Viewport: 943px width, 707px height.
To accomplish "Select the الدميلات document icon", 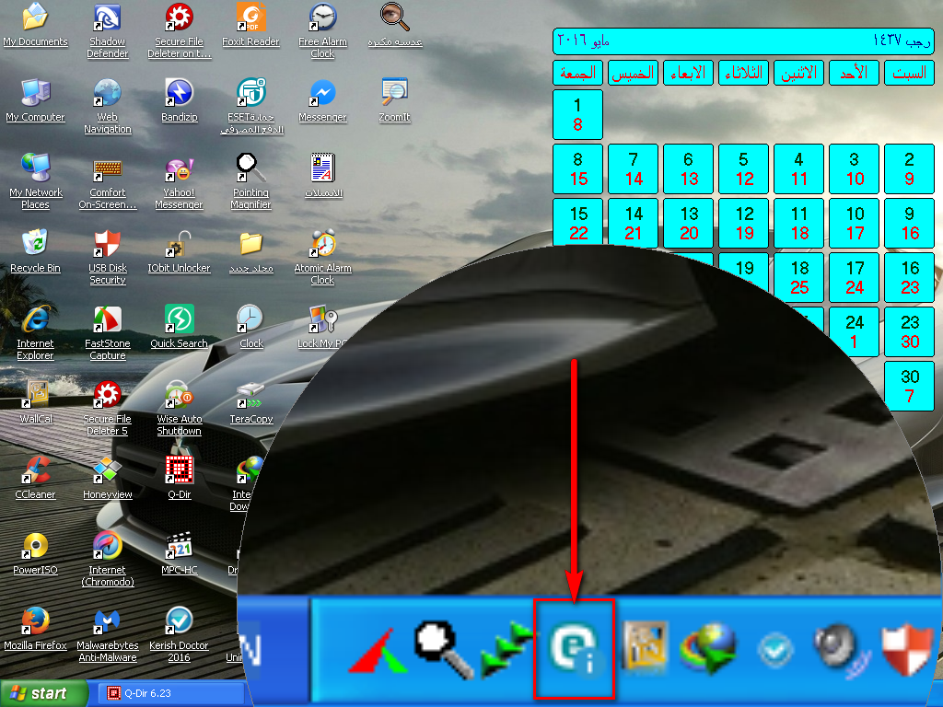I will tap(323, 176).
